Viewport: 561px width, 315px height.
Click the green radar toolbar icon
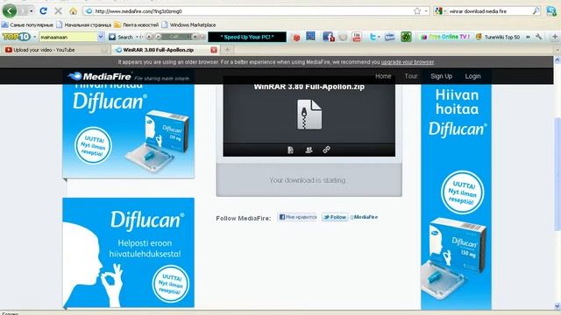coord(406,37)
